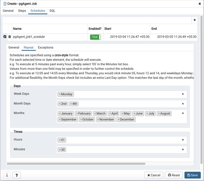
Task: Remove the 30 tag from Minutes
Action: click(60, 150)
